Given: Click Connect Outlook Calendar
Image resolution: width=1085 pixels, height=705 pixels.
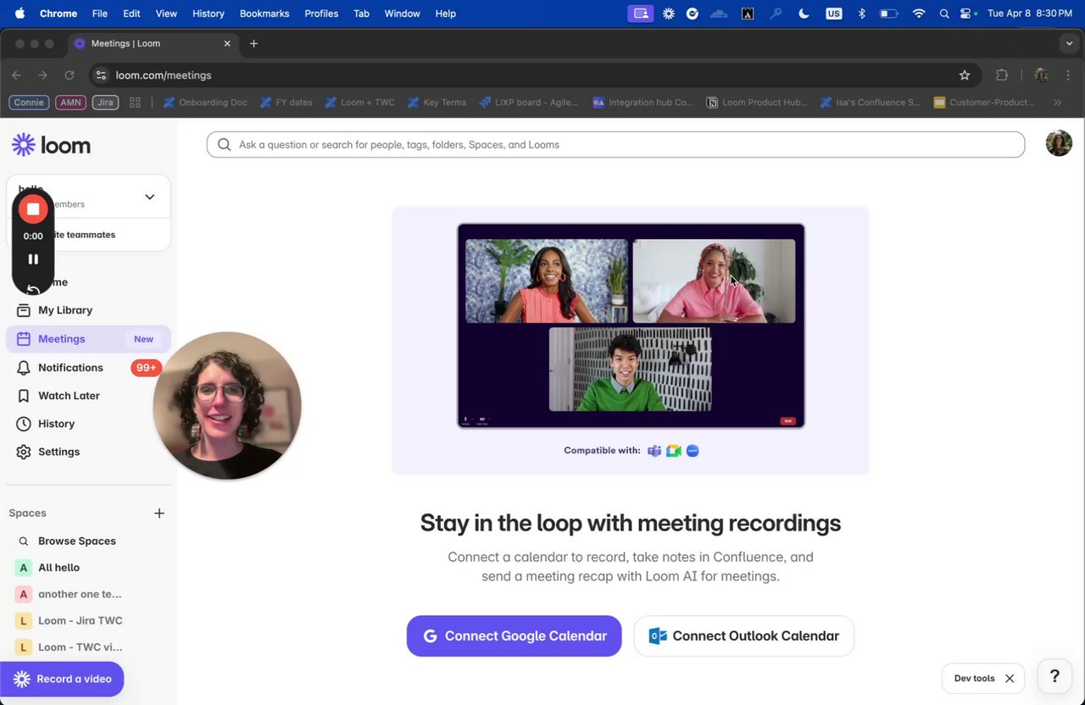Looking at the screenshot, I should point(743,636).
